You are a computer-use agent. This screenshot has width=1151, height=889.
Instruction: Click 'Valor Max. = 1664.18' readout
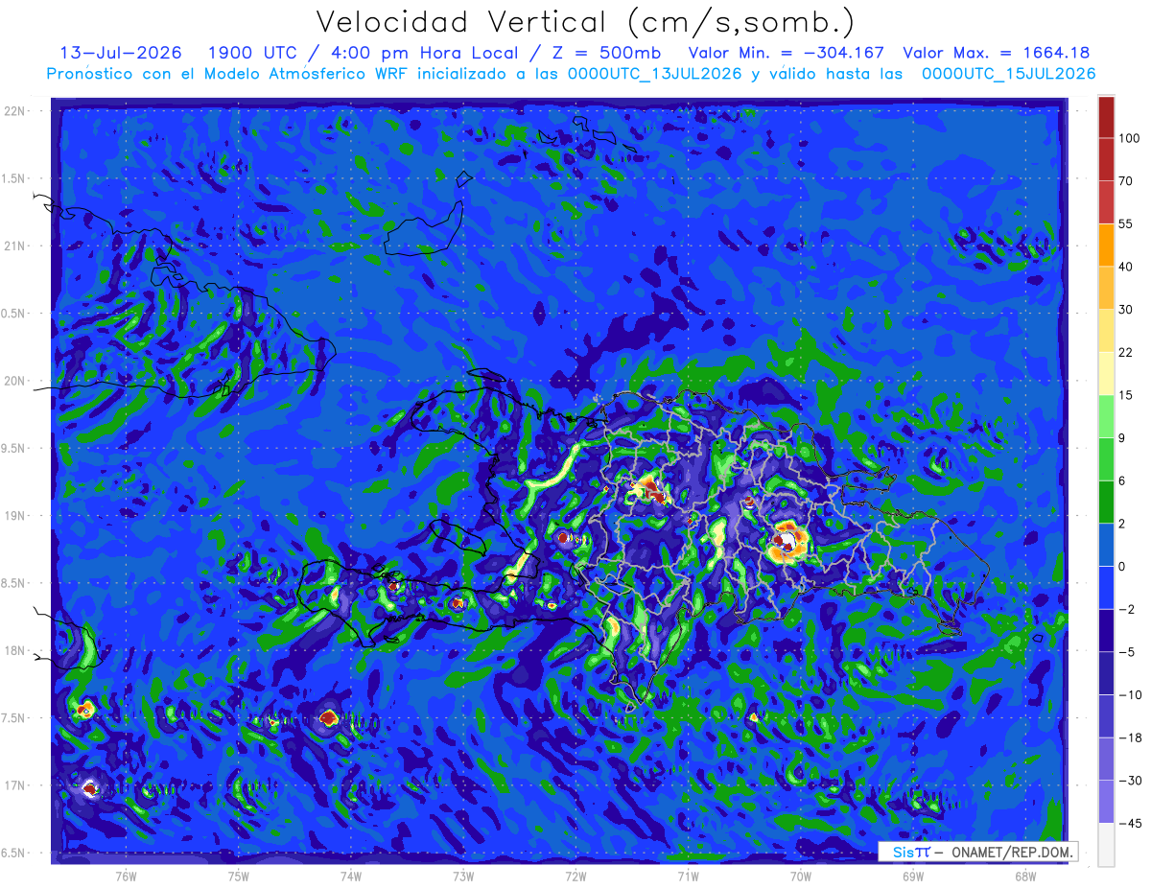(997, 53)
